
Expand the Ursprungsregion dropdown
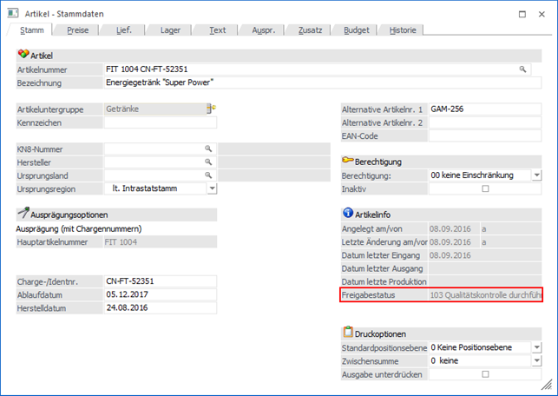coord(212,188)
